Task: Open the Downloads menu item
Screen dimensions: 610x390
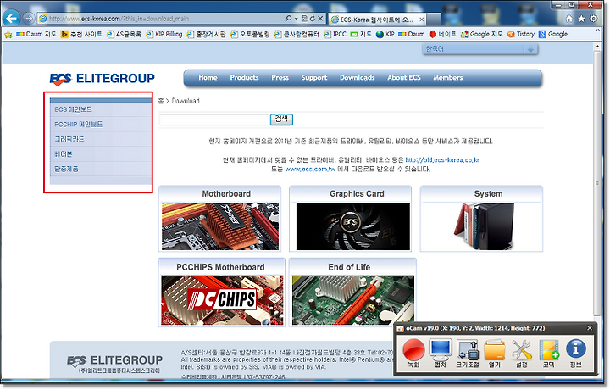Action: [x=358, y=77]
